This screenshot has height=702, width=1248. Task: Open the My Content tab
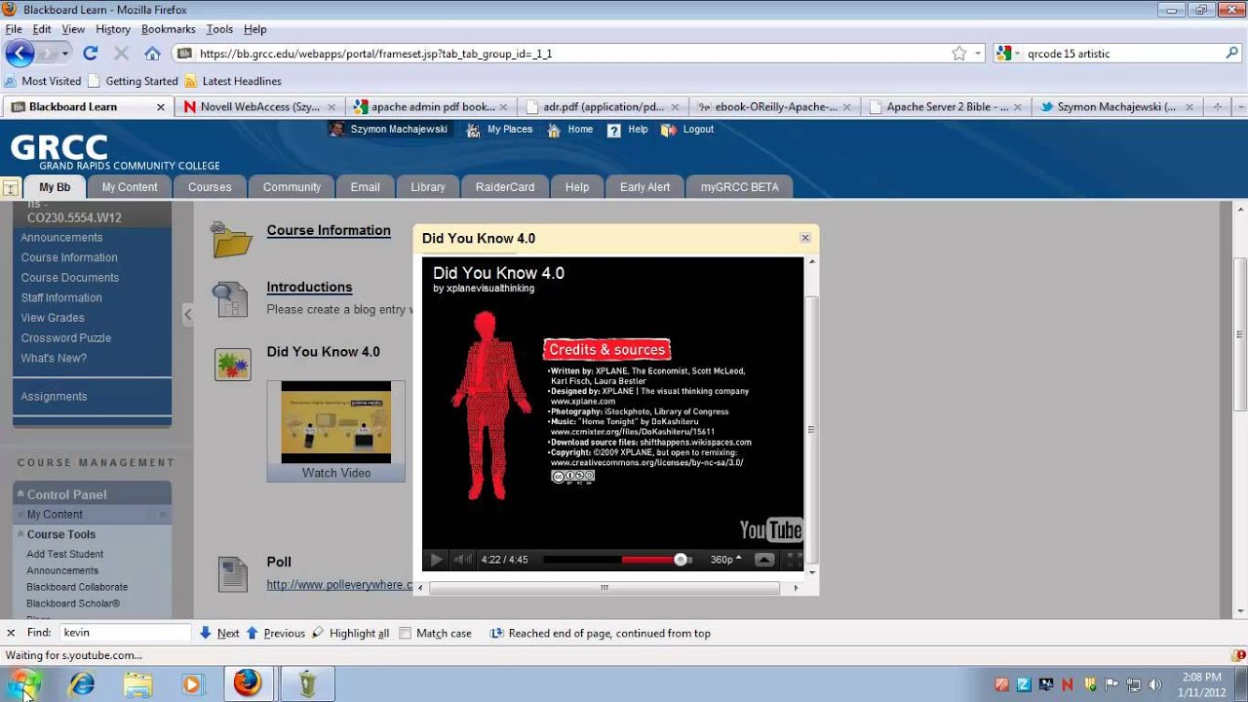click(130, 187)
